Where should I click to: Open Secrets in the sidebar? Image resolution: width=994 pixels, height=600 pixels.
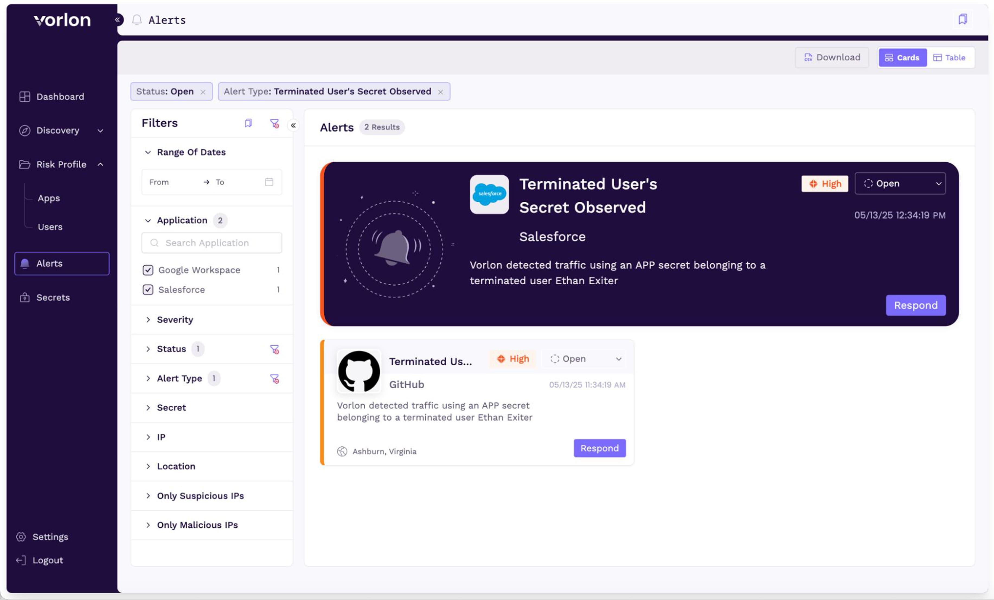(x=53, y=297)
